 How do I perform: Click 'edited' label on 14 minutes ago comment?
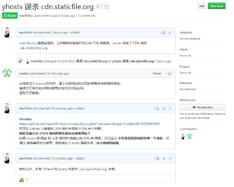(x=80, y=109)
